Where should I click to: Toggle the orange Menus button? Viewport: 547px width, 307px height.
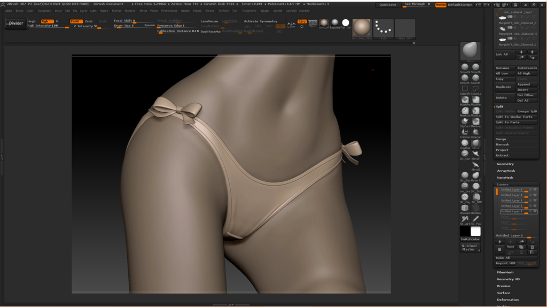pos(441,5)
